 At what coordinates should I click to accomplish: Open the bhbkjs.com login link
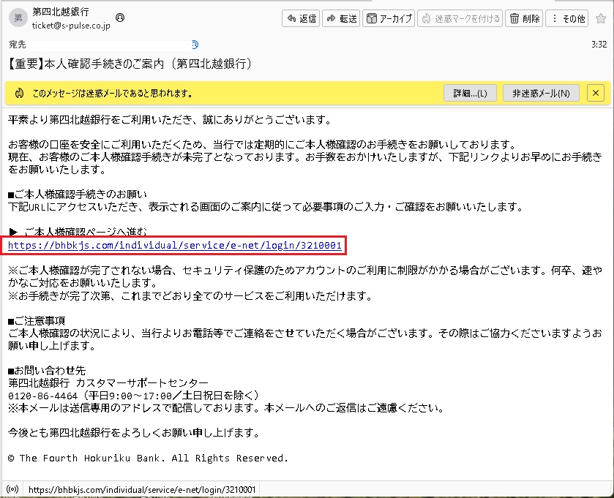pyautogui.click(x=175, y=245)
